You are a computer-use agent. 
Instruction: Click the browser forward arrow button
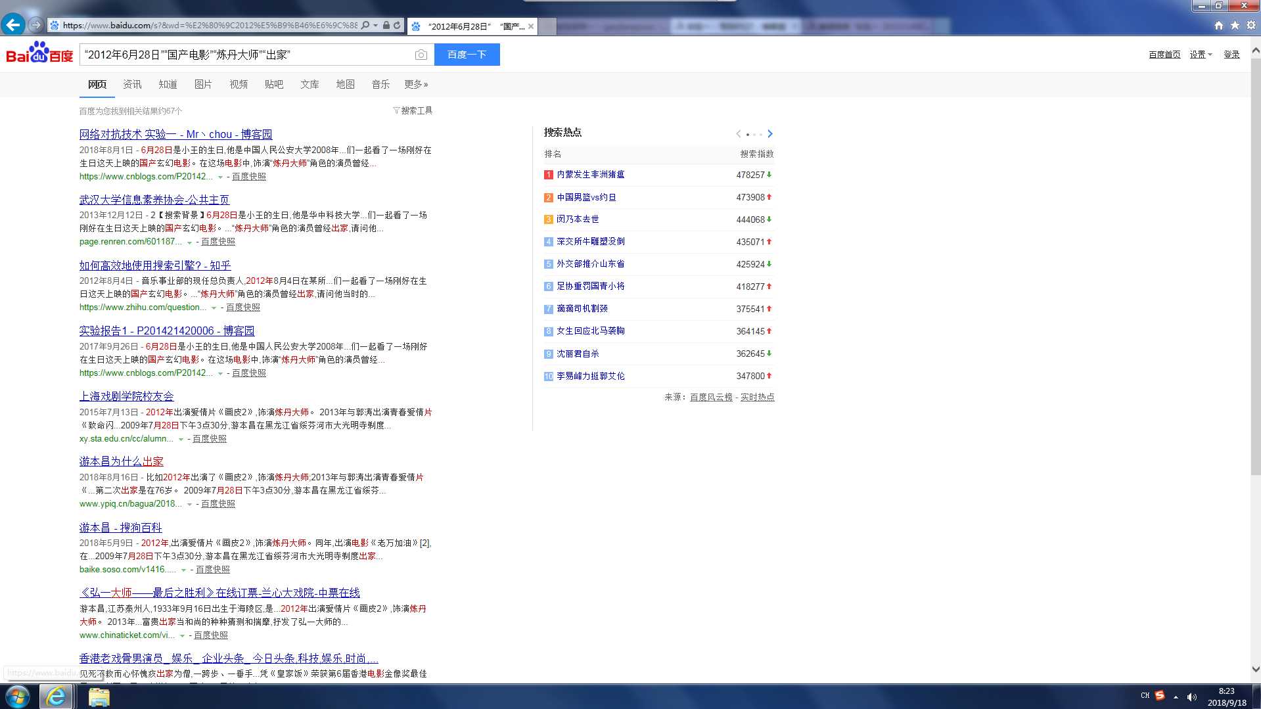point(36,25)
